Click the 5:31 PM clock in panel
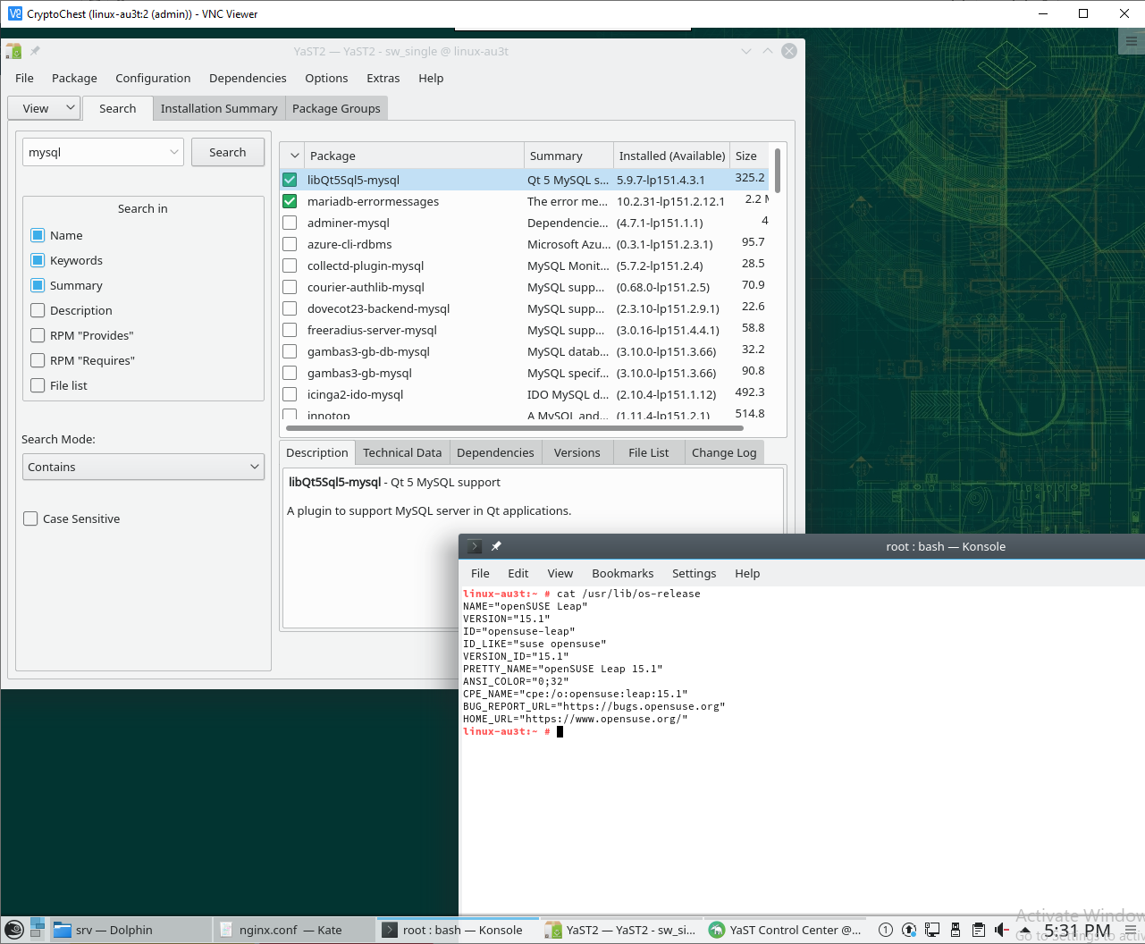The width and height of the screenshot is (1145, 944). (1077, 931)
